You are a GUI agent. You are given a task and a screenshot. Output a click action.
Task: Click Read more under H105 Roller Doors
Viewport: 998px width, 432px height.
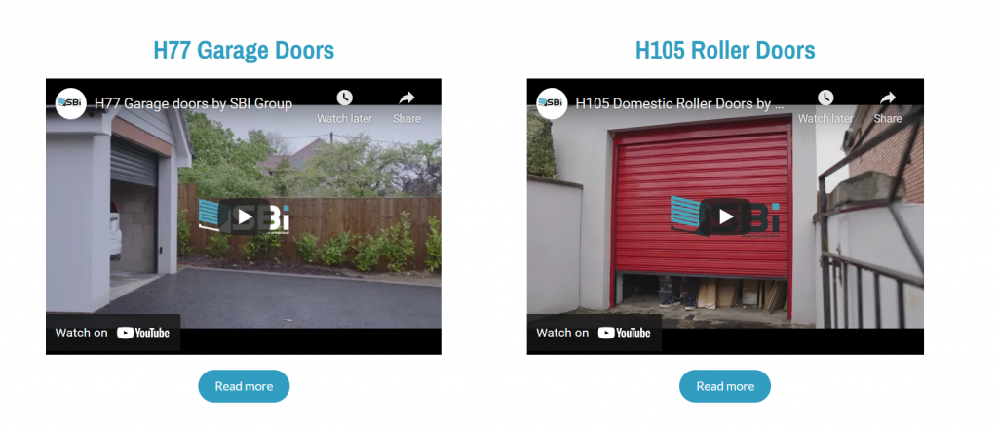click(x=725, y=386)
